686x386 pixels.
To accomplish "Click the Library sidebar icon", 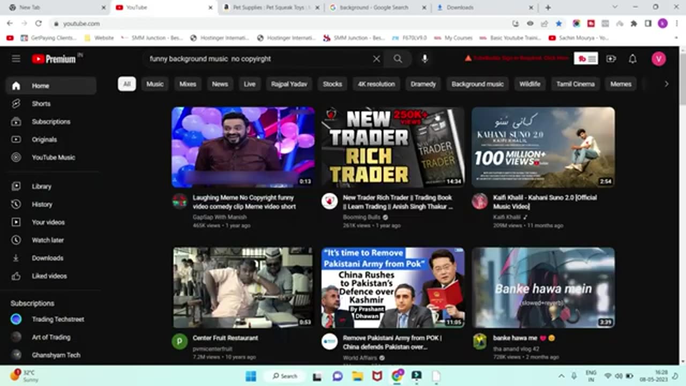I will 16,186.
